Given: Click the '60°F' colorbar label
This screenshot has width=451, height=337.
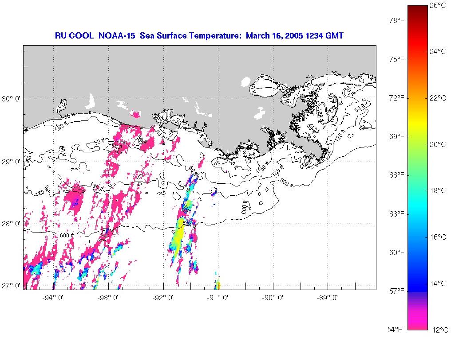Looking at the screenshot, I should (x=397, y=252).
